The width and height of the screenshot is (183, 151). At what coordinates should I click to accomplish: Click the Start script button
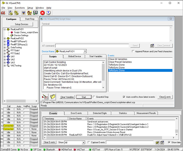(x=84, y=97)
